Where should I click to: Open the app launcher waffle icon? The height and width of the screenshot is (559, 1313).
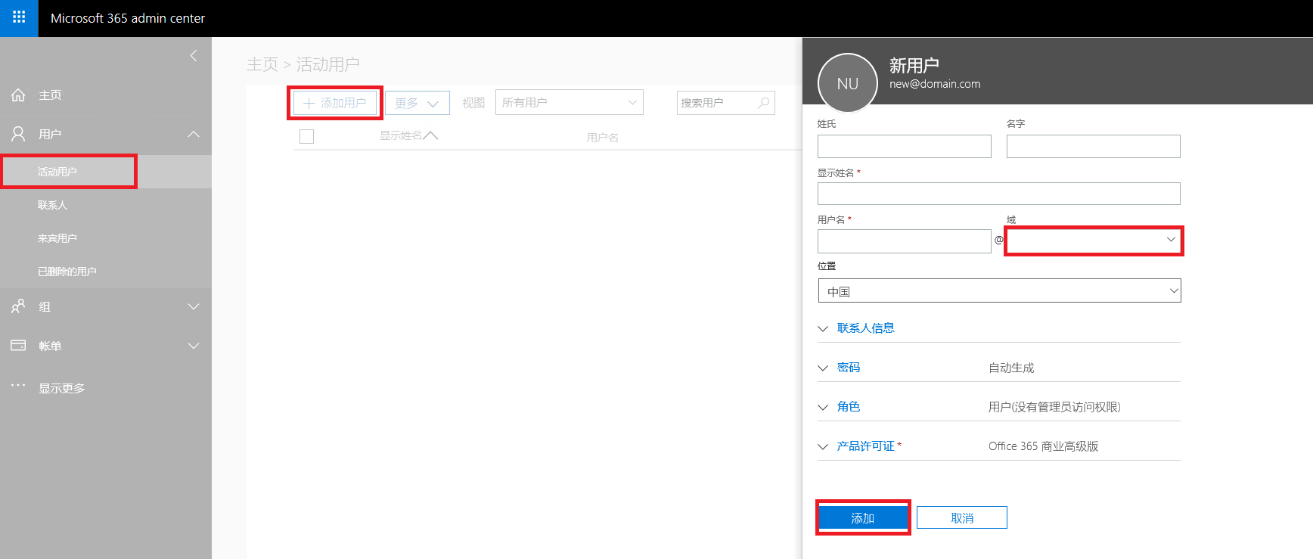click(x=19, y=17)
